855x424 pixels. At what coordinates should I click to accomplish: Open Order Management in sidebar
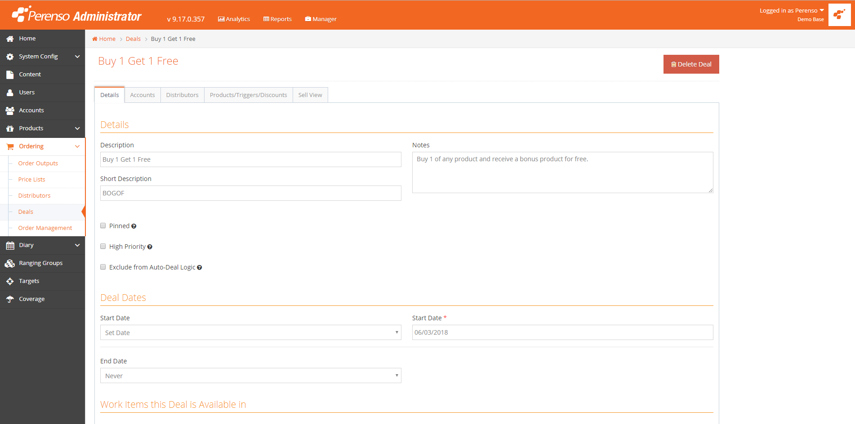45,228
